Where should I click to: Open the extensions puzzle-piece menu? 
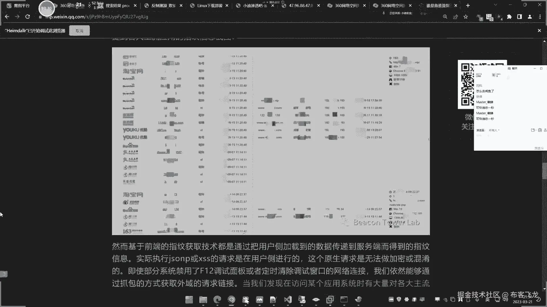(x=509, y=17)
